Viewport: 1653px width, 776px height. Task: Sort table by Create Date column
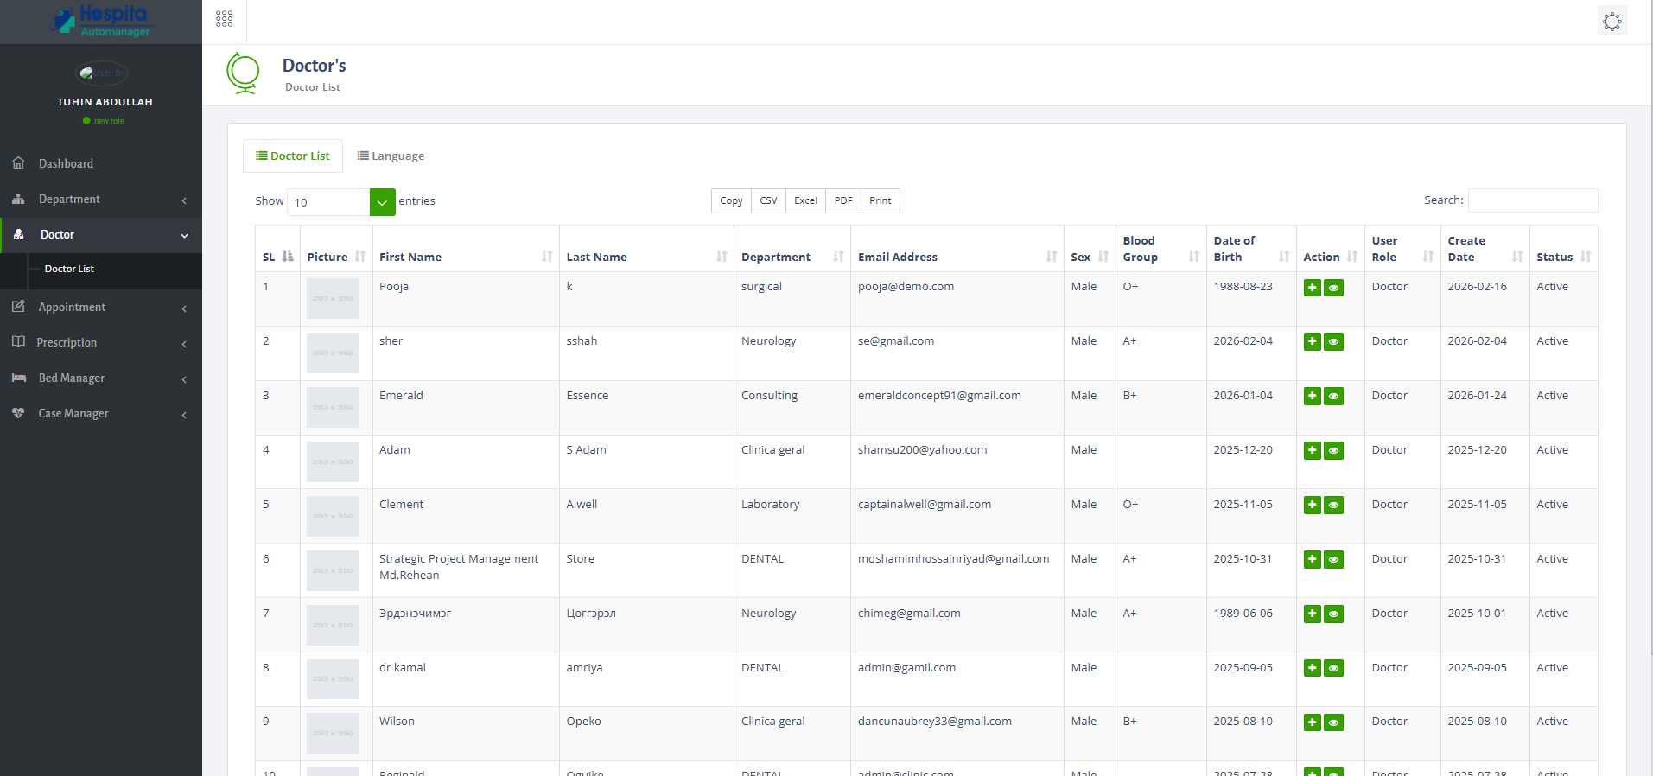click(1485, 249)
